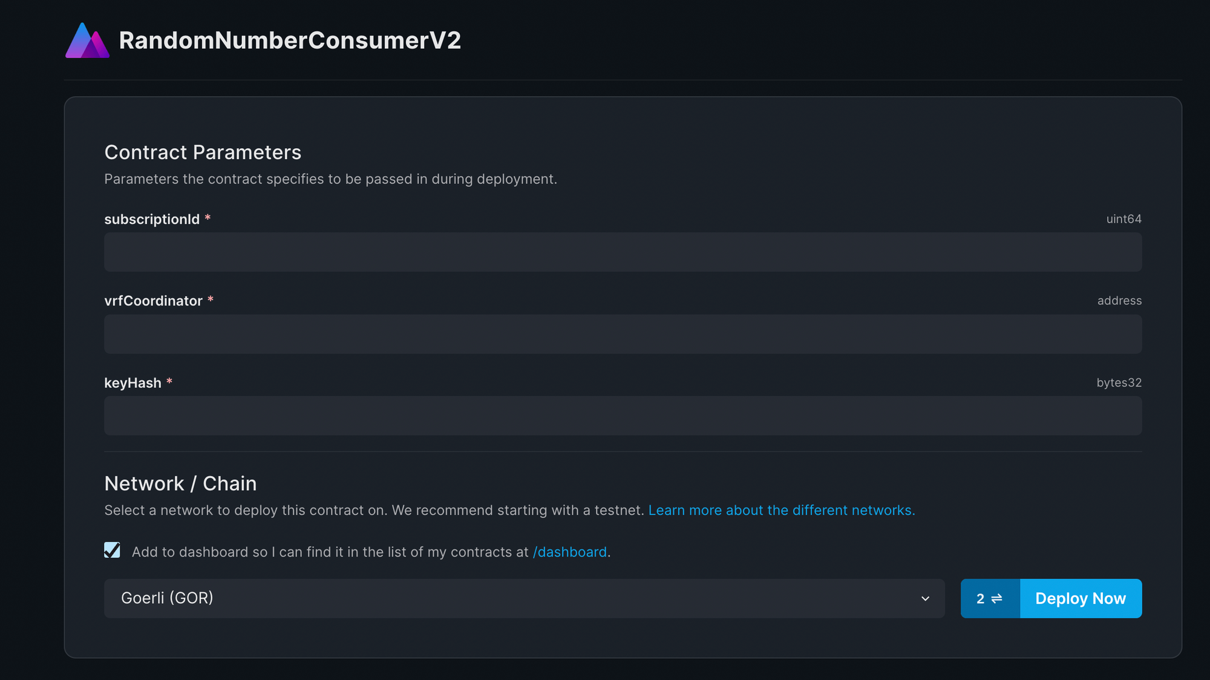Open the network dropdown chevron icon
This screenshot has height=680, width=1210.
click(925, 598)
